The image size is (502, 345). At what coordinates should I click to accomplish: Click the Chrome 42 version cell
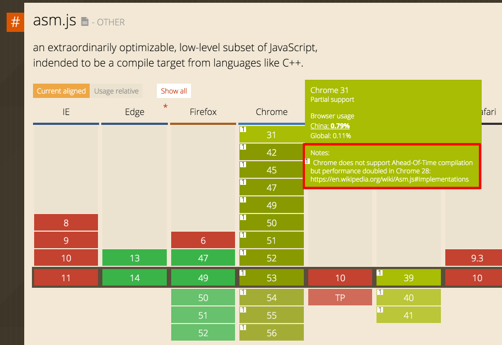[x=271, y=152]
